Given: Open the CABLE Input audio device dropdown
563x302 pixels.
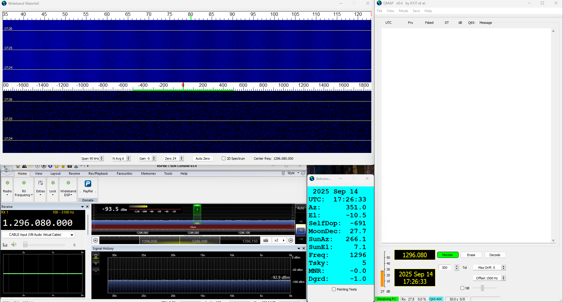Looking at the screenshot, I should coord(72,235).
